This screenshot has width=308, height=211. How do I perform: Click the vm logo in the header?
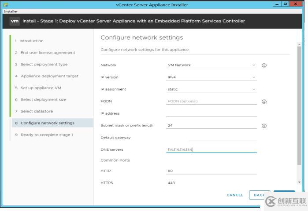15,21
